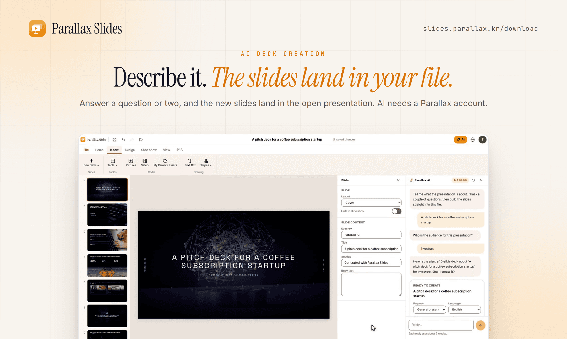Open My Parallax assets

point(165,163)
